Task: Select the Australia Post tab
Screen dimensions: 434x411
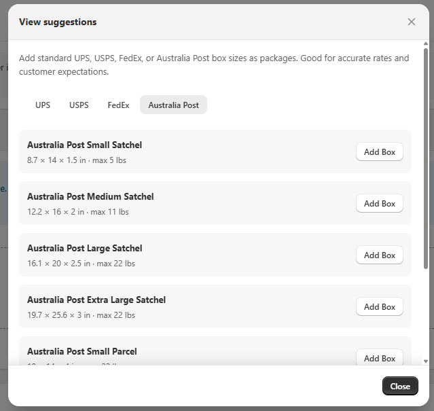Action: pos(174,105)
